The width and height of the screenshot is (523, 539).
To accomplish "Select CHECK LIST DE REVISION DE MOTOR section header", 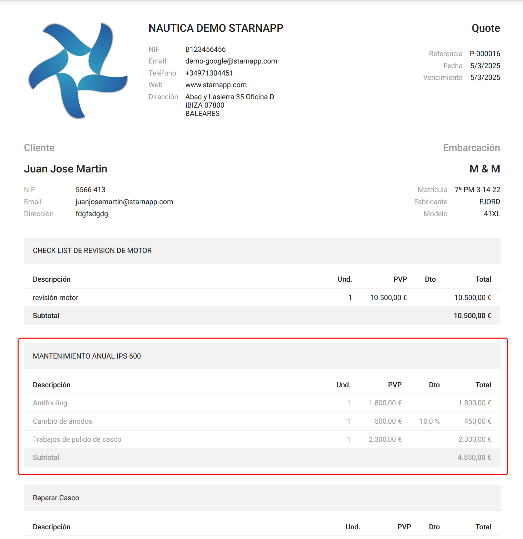I will tap(262, 251).
